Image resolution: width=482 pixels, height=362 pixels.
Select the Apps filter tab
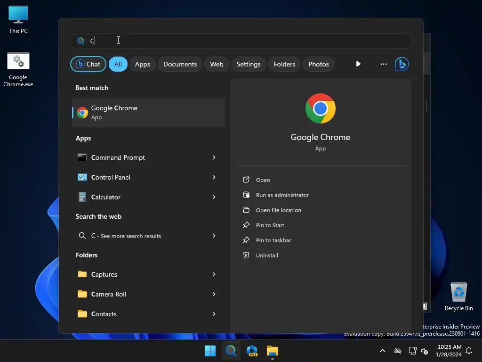(x=143, y=64)
